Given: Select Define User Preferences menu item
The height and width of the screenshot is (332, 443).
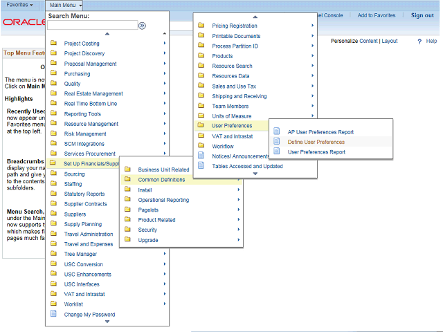Looking at the screenshot, I should pos(316,142).
